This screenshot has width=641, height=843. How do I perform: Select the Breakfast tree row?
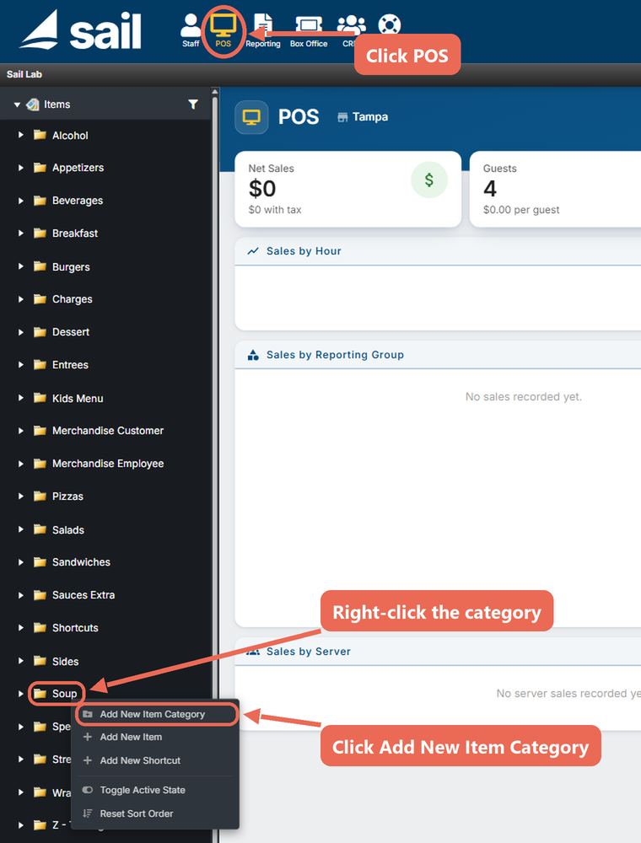(x=105, y=234)
